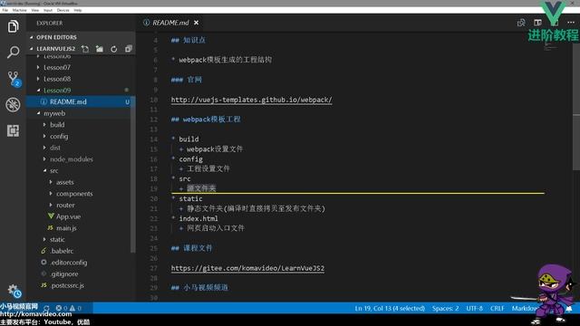Viewport: 580px width, 326px height.
Task: Expand the config folder
Action: coord(44,136)
